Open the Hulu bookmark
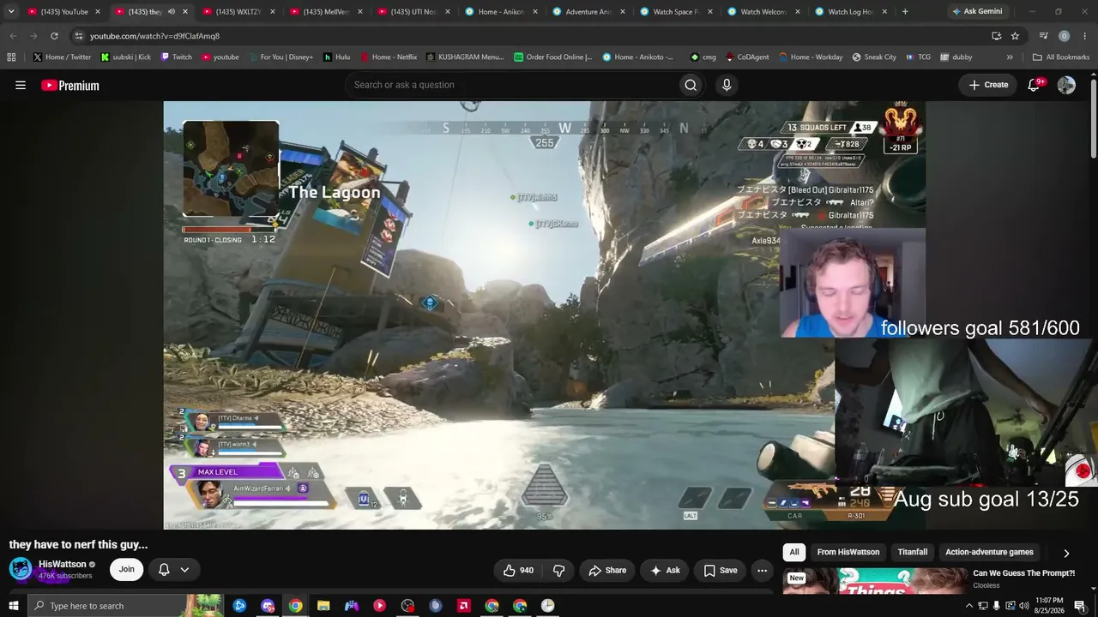This screenshot has width=1098, height=617. pos(337,57)
